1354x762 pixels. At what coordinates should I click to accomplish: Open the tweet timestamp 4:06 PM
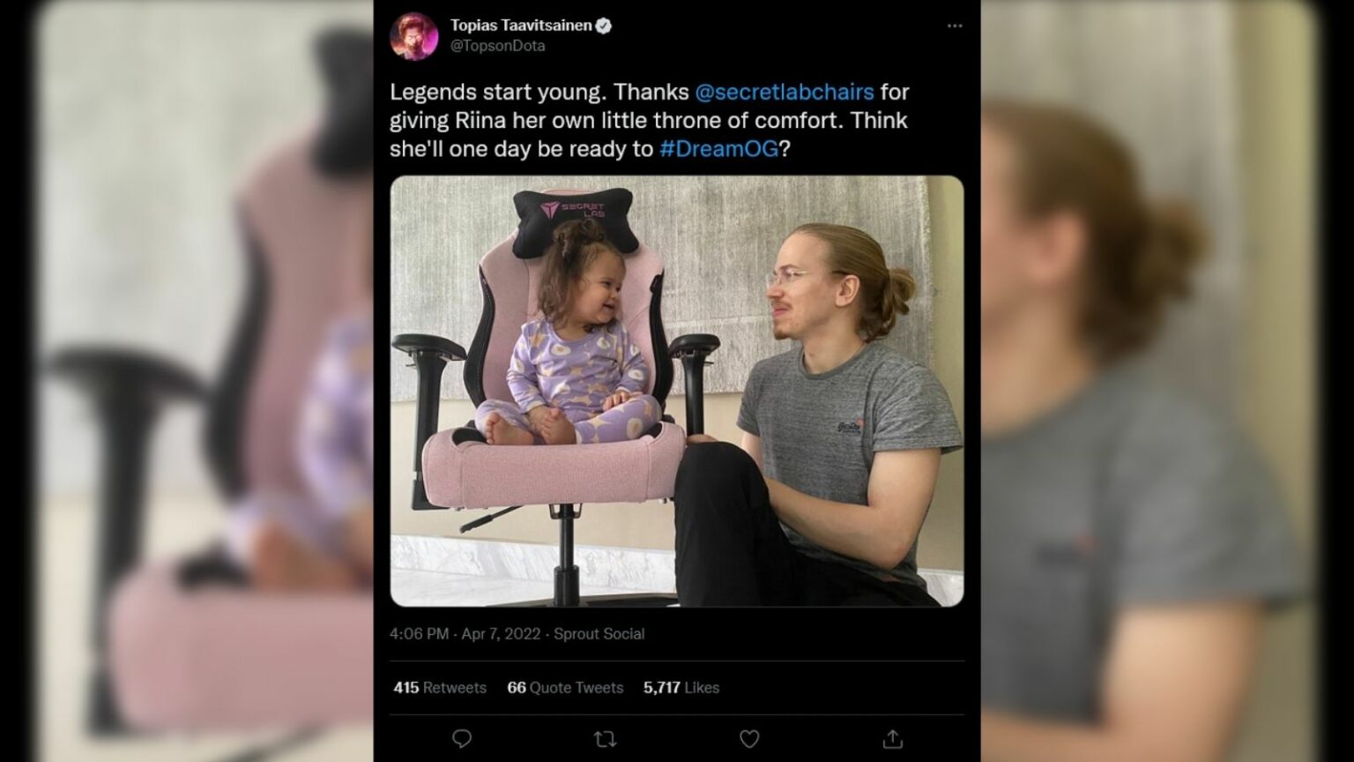click(x=419, y=634)
